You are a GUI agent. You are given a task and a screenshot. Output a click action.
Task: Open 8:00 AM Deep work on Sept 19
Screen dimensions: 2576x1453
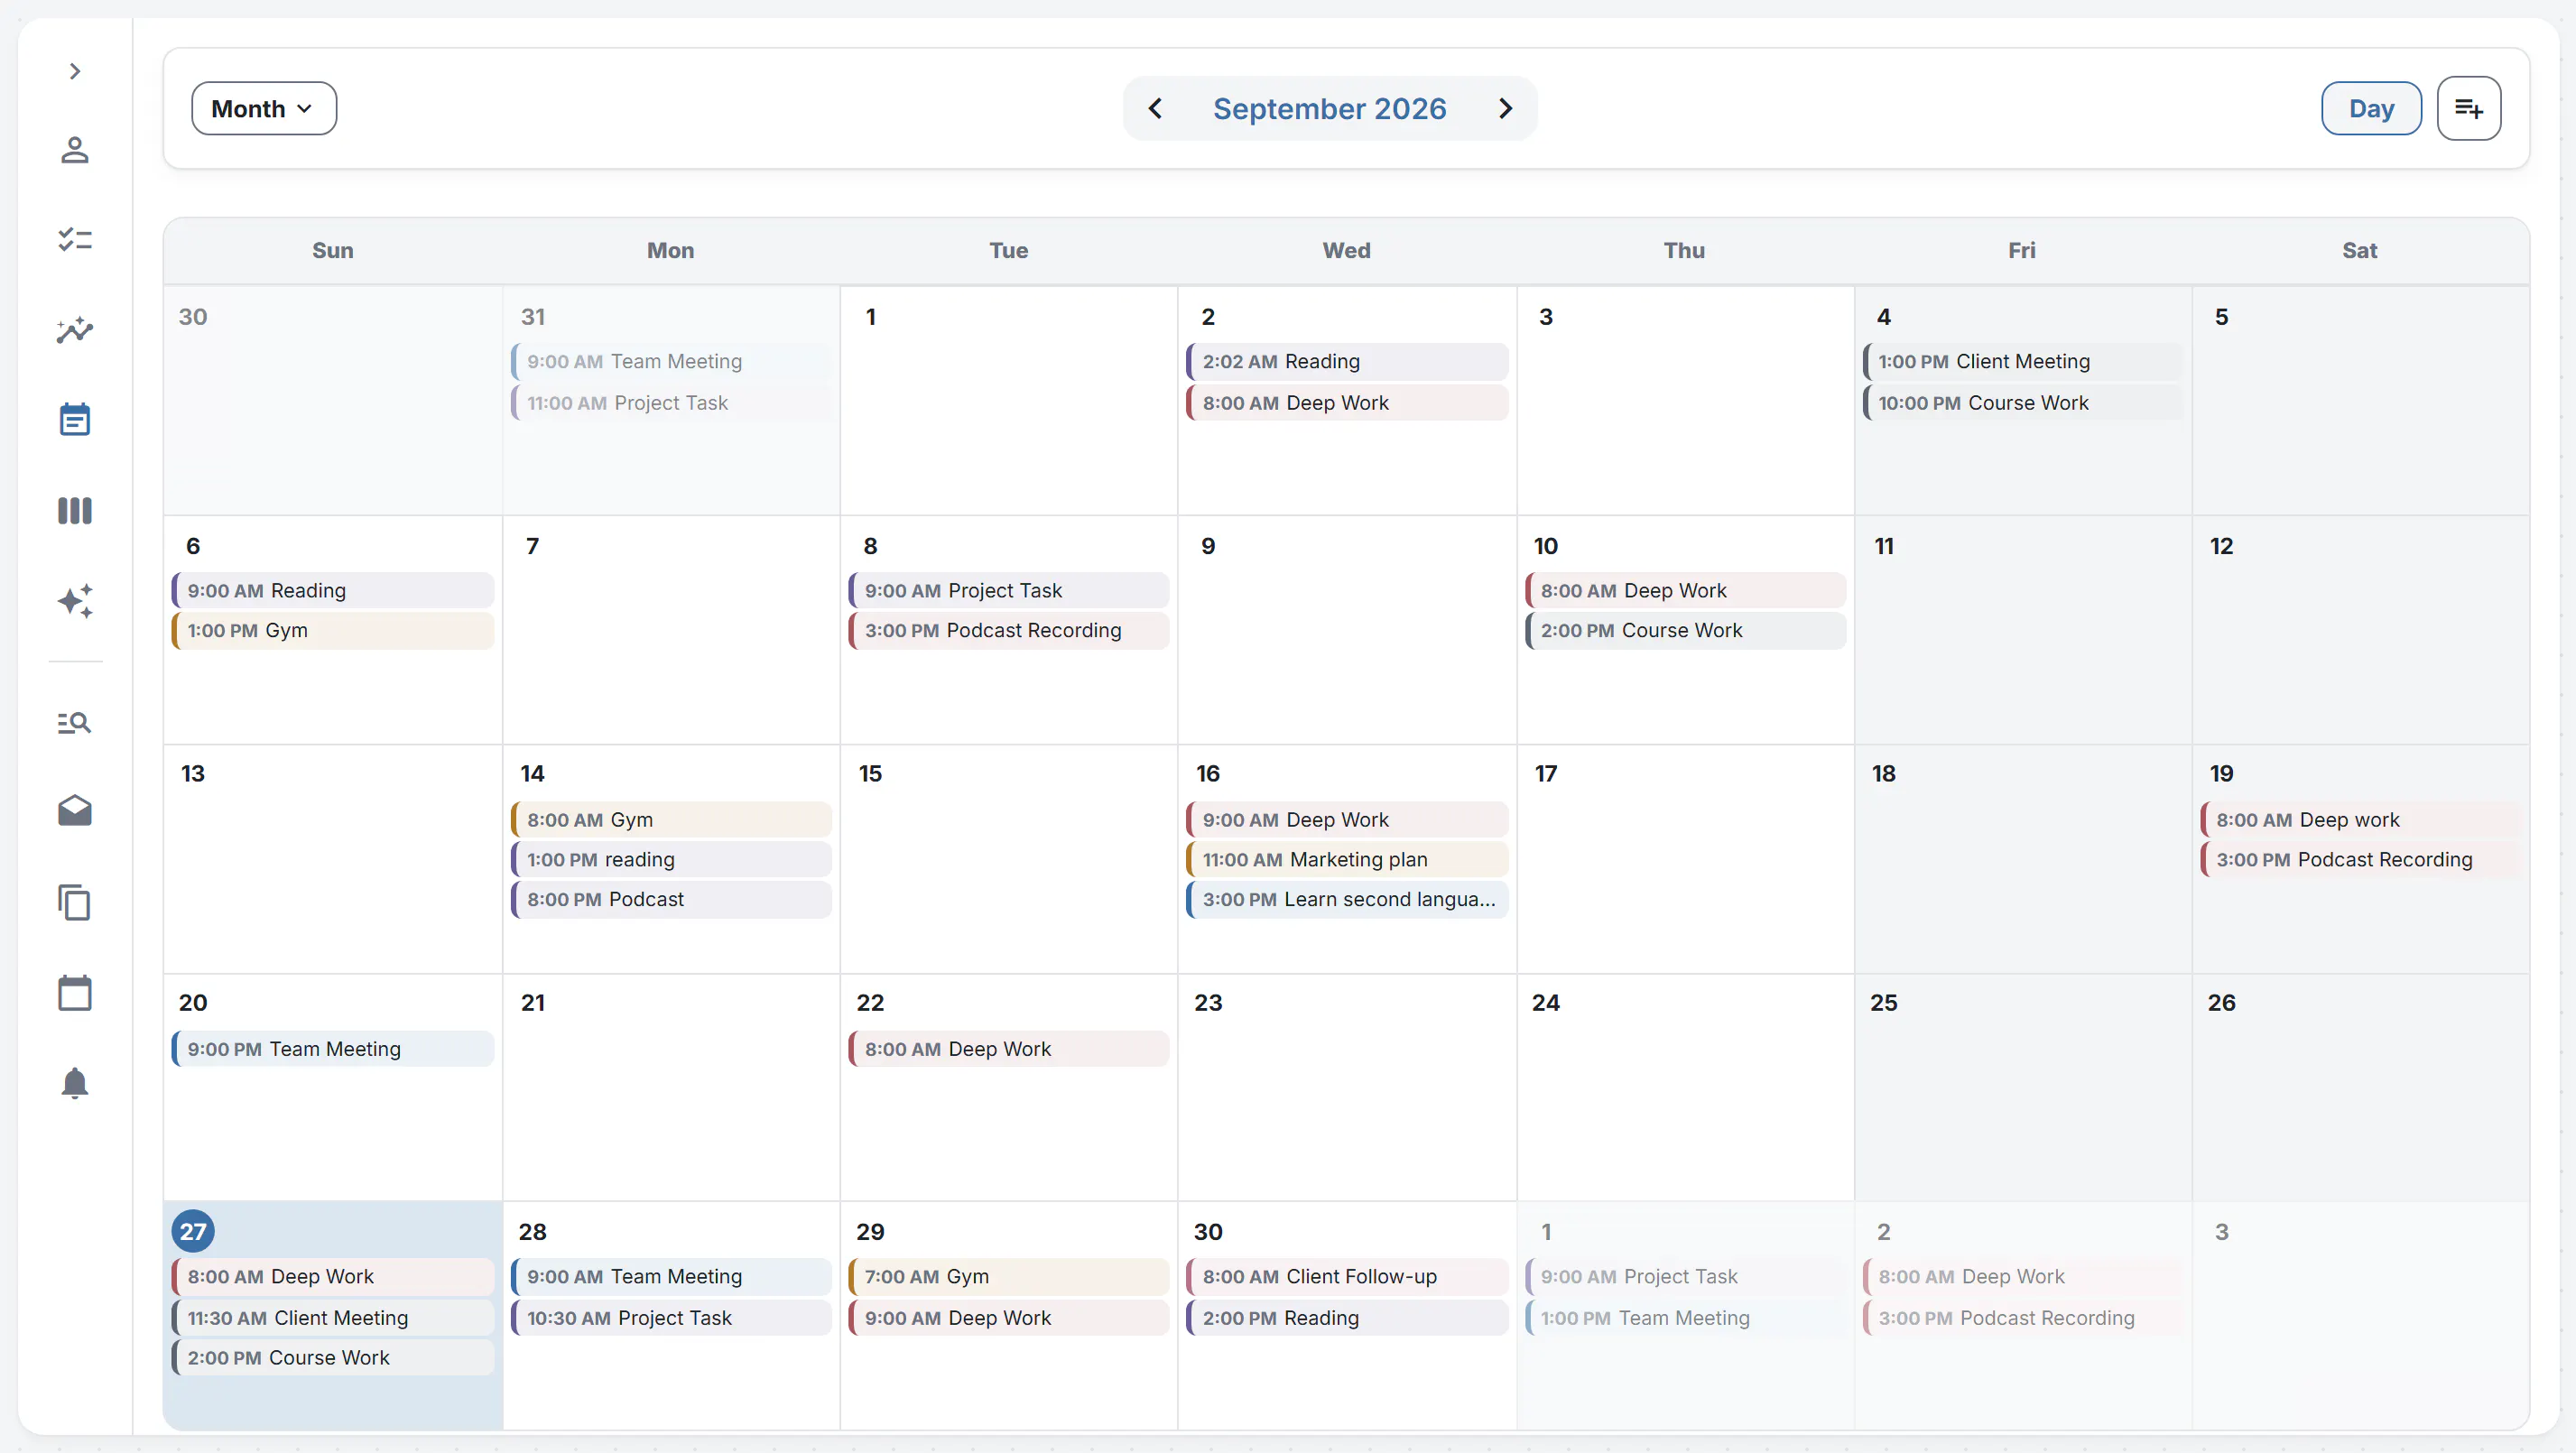tap(2360, 820)
